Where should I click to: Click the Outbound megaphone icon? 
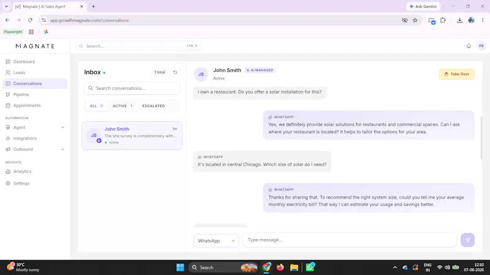point(8,149)
